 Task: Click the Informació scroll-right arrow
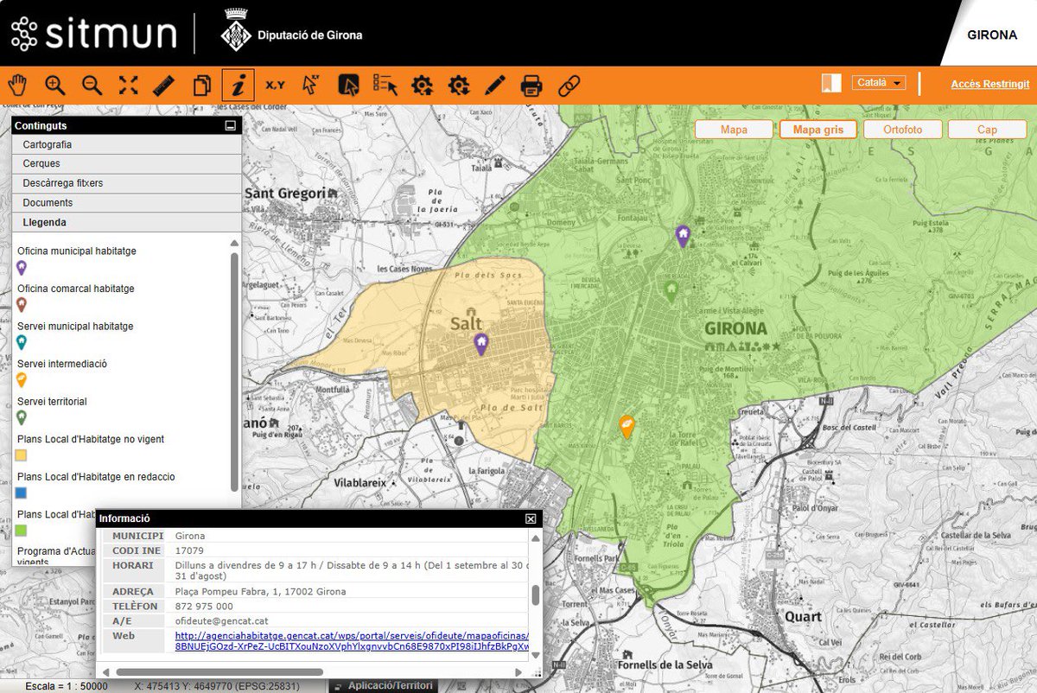coord(518,671)
